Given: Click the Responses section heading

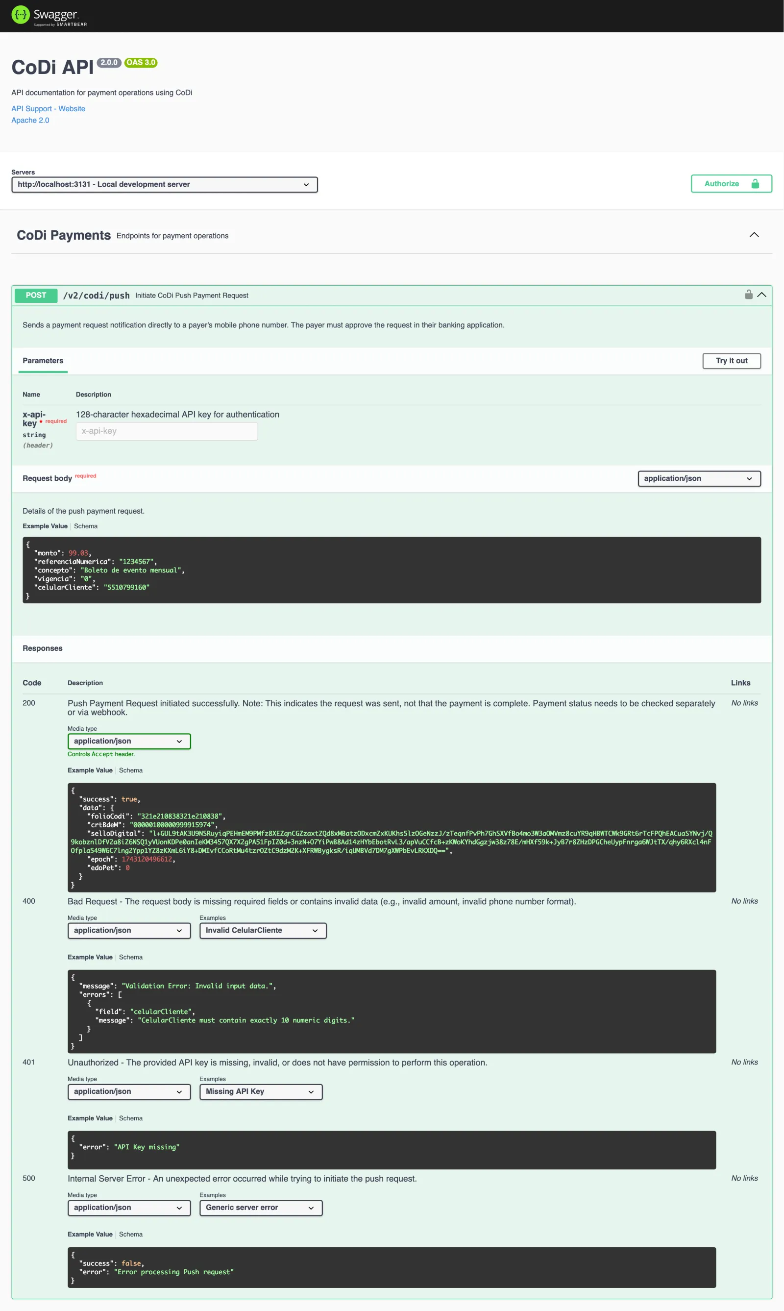Looking at the screenshot, I should [x=42, y=648].
